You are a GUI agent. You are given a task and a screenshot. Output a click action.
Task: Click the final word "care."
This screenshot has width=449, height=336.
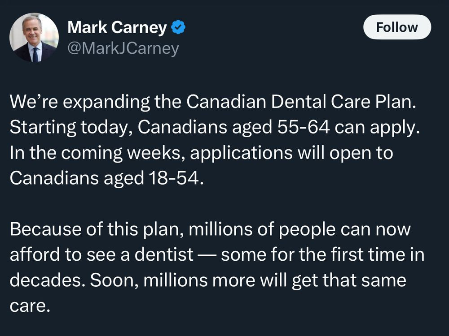[29, 306]
